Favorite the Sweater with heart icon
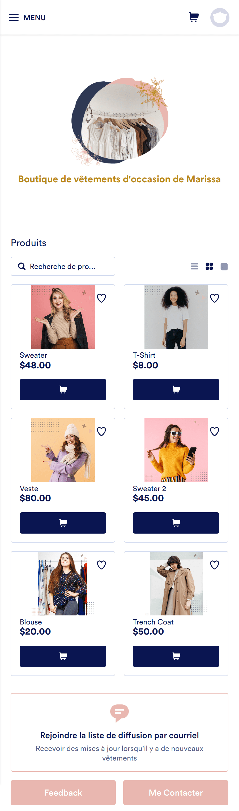Screen dimensions: 239x811 coord(101,298)
